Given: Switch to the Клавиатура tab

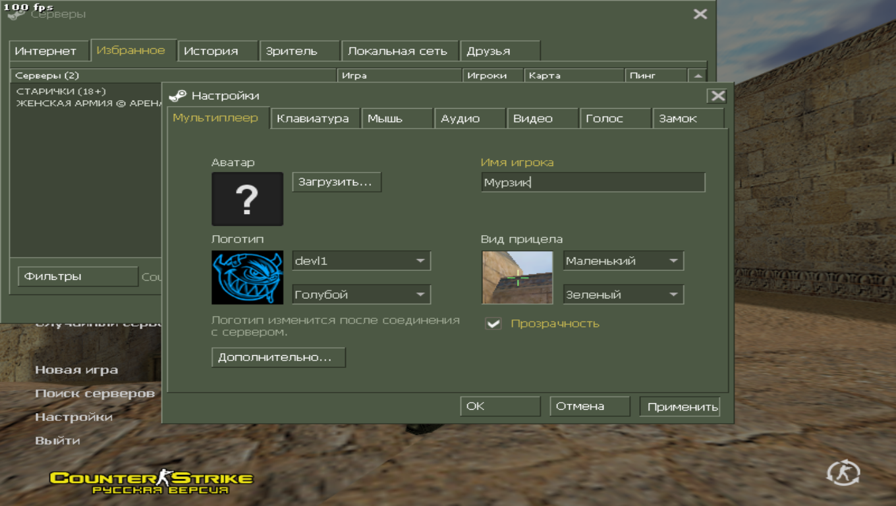Looking at the screenshot, I should point(316,119).
